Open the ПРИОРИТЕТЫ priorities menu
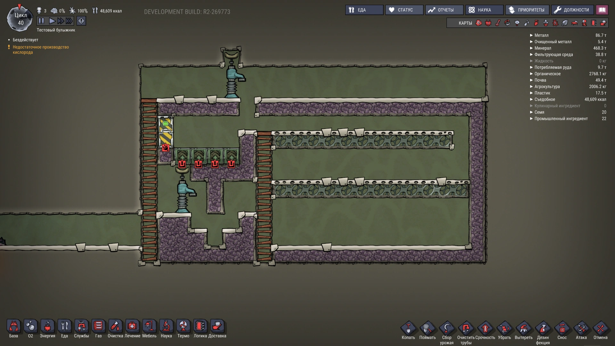 [527, 10]
